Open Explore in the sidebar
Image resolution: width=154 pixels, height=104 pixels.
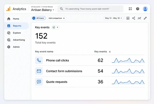coord(16,33)
